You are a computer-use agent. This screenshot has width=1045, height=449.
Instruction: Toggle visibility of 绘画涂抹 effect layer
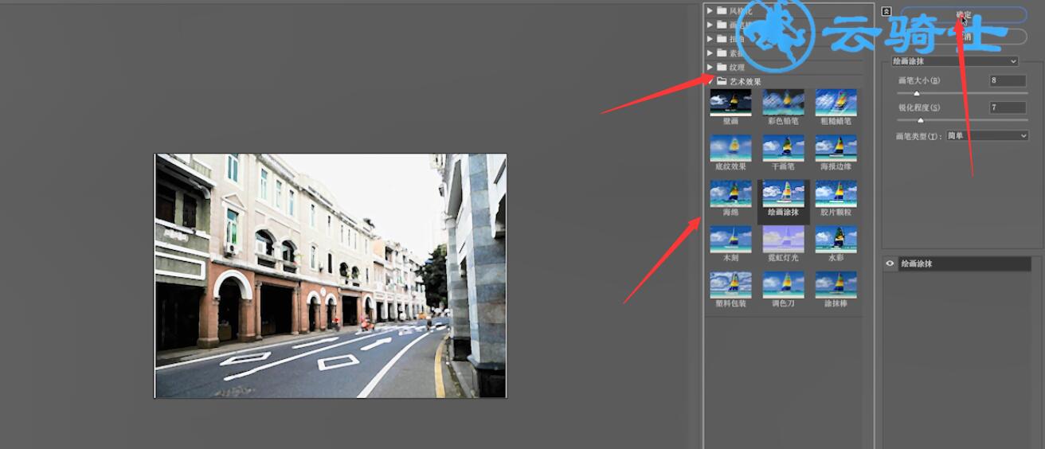tap(890, 263)
